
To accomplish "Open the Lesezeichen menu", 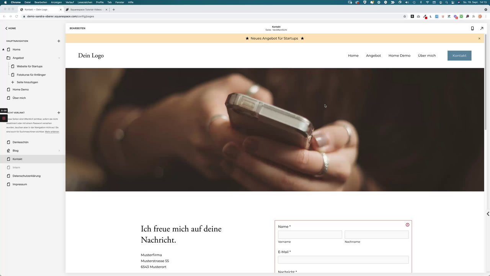I will (x=85, y=2).
